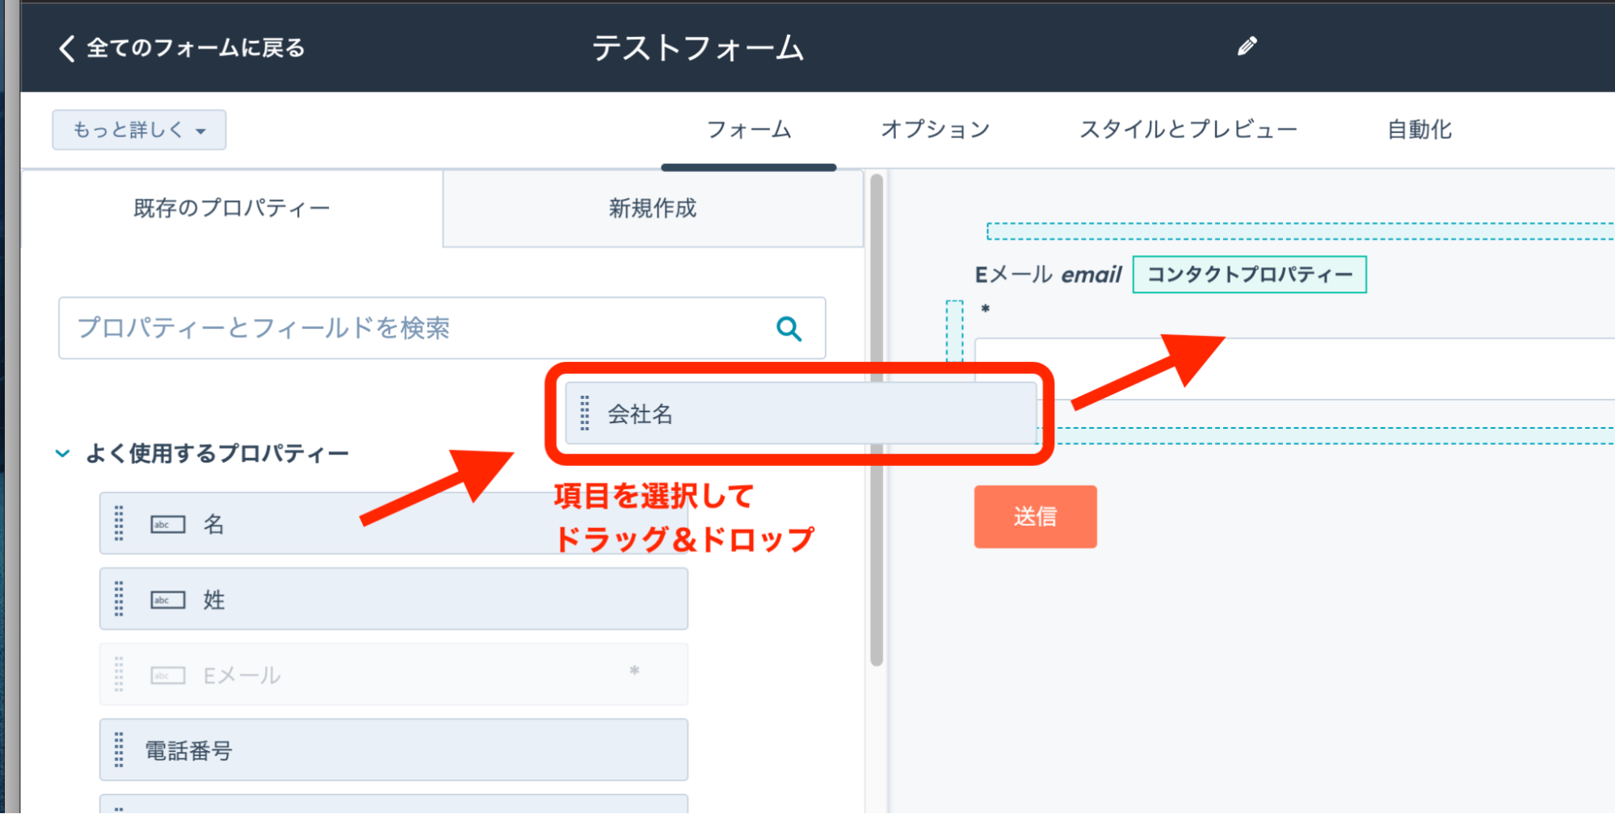Image resolution: width=1615 pixels, height=814 pixels.
Task: Click the left panel vertical scrollbar
Action: tap(877, 420)
